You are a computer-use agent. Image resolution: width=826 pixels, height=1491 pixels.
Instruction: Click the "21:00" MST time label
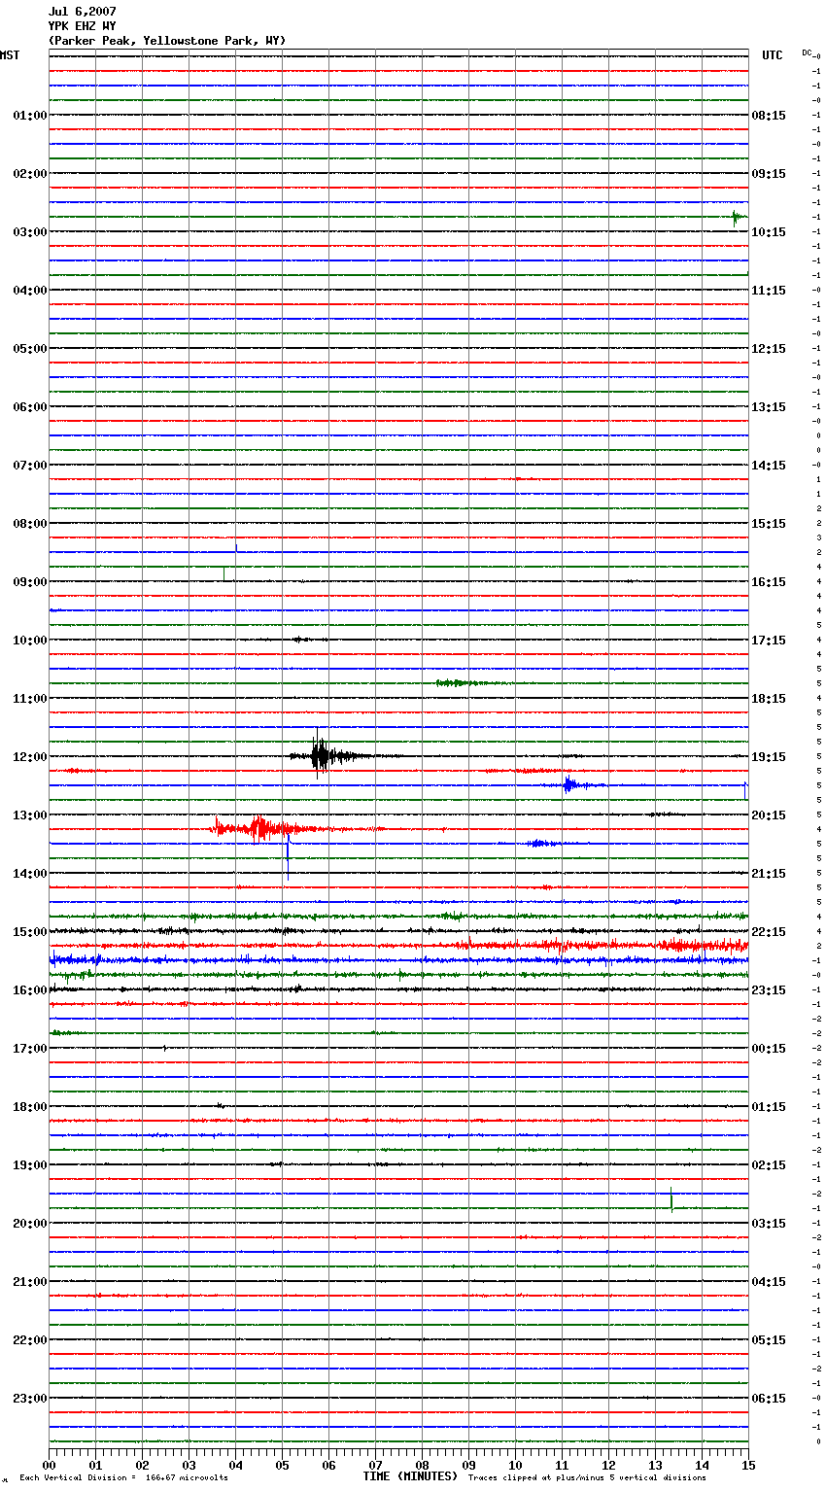click(30, 1282)
